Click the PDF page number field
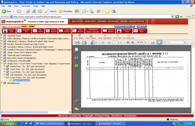Viewport: 195px width, 126px height. [115, 42]
